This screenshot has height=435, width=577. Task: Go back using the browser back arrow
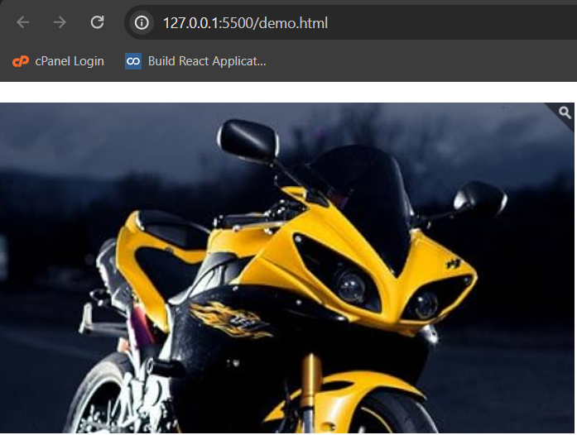click(x=23, y=22)
